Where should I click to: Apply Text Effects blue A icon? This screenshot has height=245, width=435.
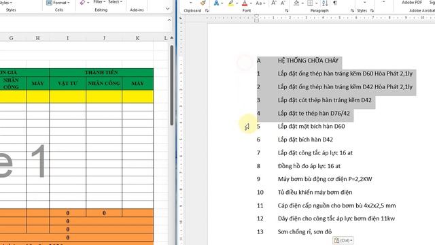(216, 3)
